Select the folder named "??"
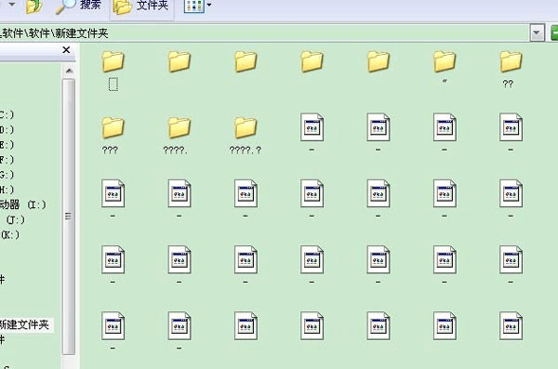The height and width of the screenshot is (369, 558). [x=511, y=70]
